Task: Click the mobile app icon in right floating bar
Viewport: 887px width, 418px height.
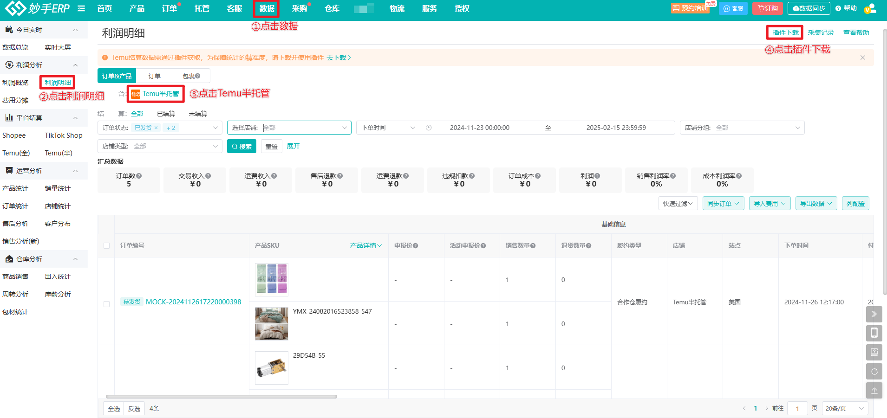Action: click(874, 333)
